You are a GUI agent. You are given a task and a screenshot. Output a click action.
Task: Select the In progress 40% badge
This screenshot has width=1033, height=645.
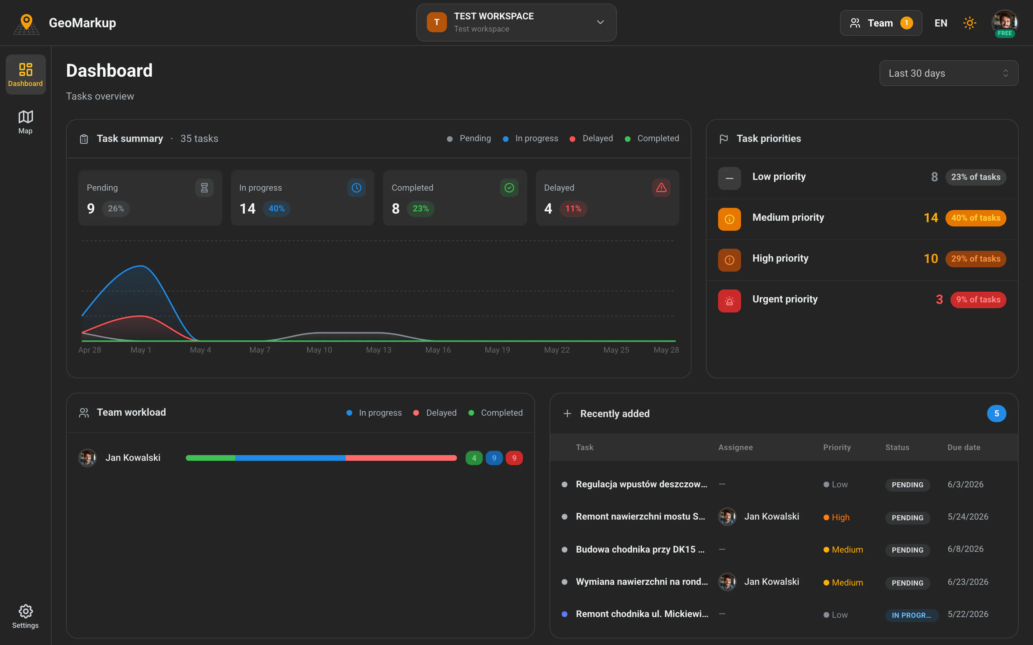[276, 209]
